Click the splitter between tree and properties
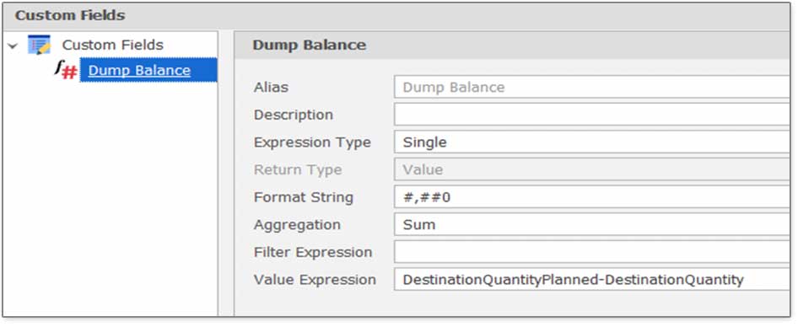Screen dimensions: 803x327 pos(226,173)
